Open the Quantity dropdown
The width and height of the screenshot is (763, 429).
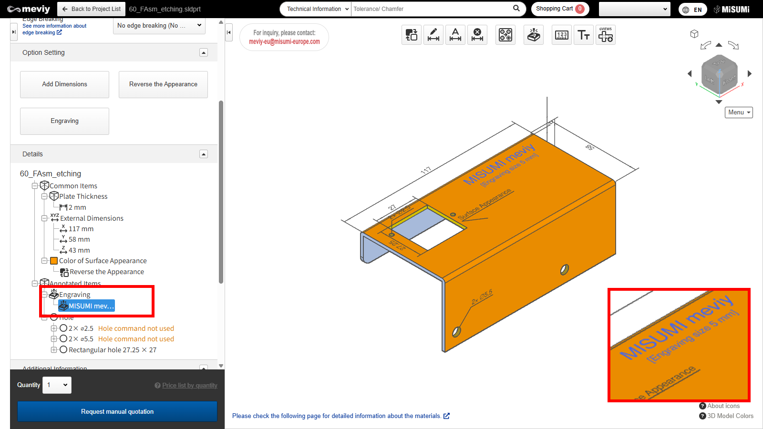(57, 385)
